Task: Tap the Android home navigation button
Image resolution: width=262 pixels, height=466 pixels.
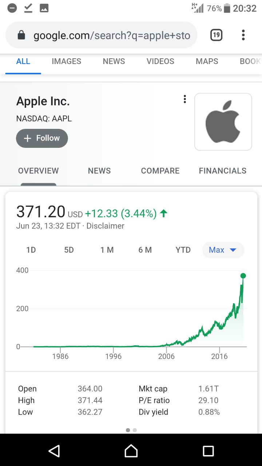Action: pos(131,451)
